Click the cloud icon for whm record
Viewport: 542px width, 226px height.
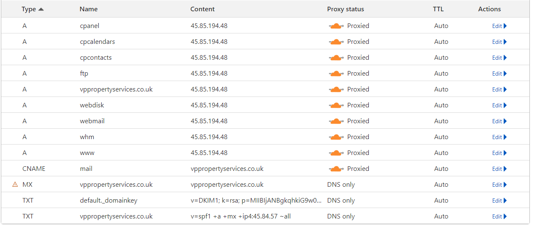[x=336, y=137]
